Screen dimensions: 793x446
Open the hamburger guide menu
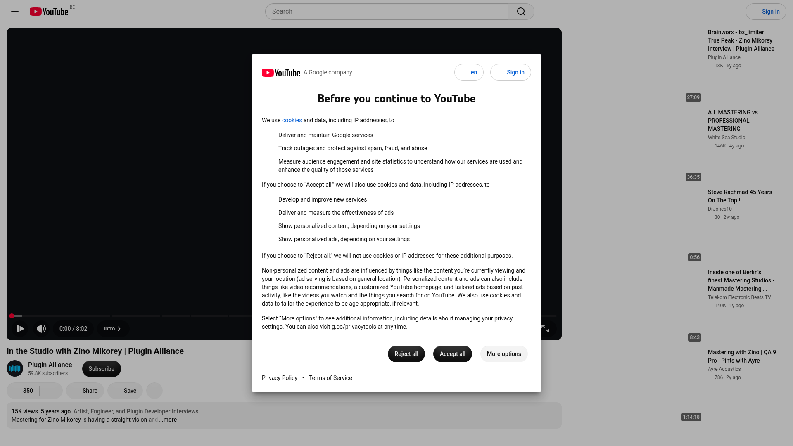coord(15,12)
